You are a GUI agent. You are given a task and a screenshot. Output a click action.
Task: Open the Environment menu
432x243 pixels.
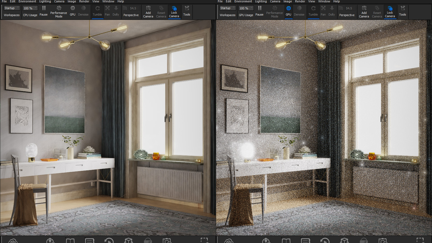[x=27, y=1]
